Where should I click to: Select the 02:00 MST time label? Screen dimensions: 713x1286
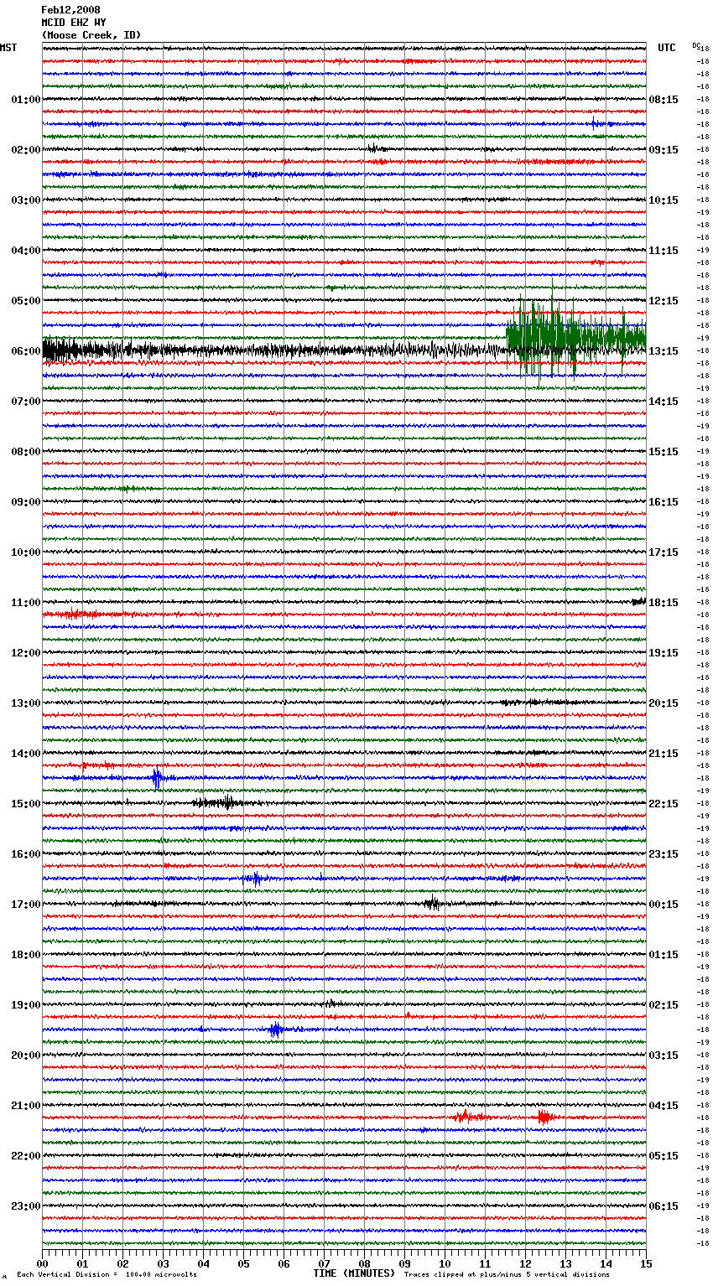(26, 150)
